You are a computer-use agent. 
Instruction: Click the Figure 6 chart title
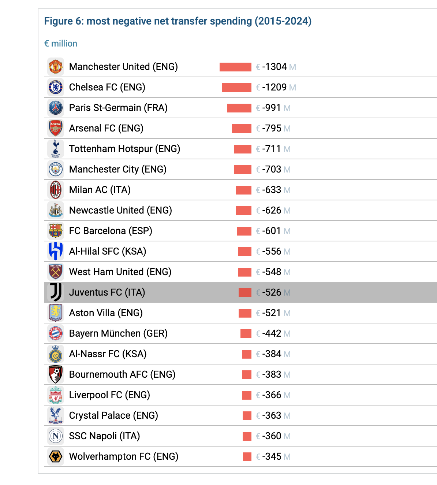[178, 21]
